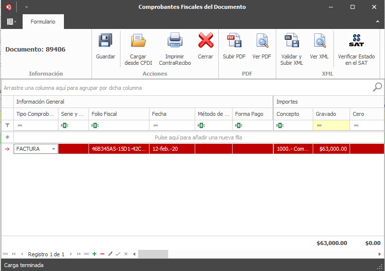Delete record with red minus button

point(102,254)
